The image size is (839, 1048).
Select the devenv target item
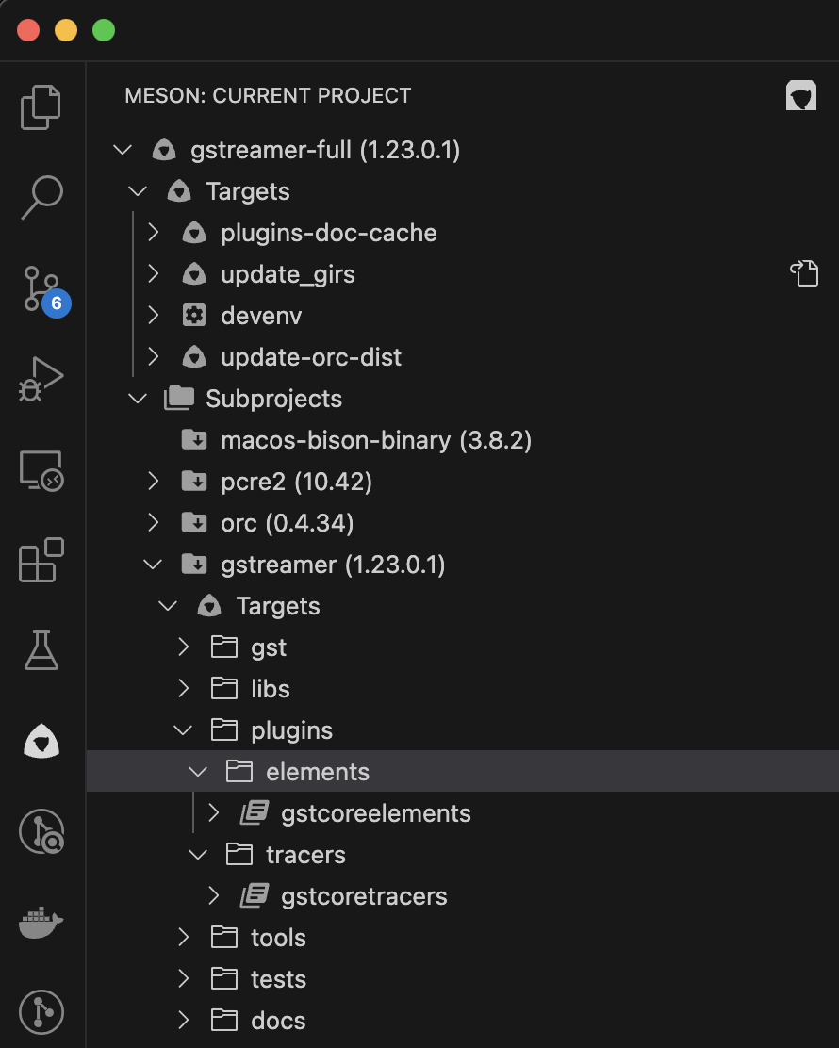click(x=261, y=316)
